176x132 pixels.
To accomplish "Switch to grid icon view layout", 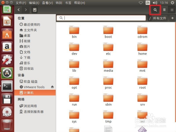I will point(172,10).
